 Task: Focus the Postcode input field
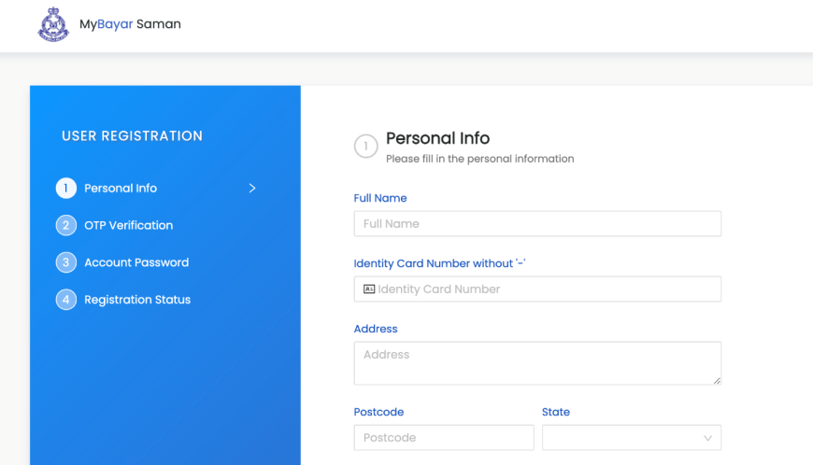444,438
